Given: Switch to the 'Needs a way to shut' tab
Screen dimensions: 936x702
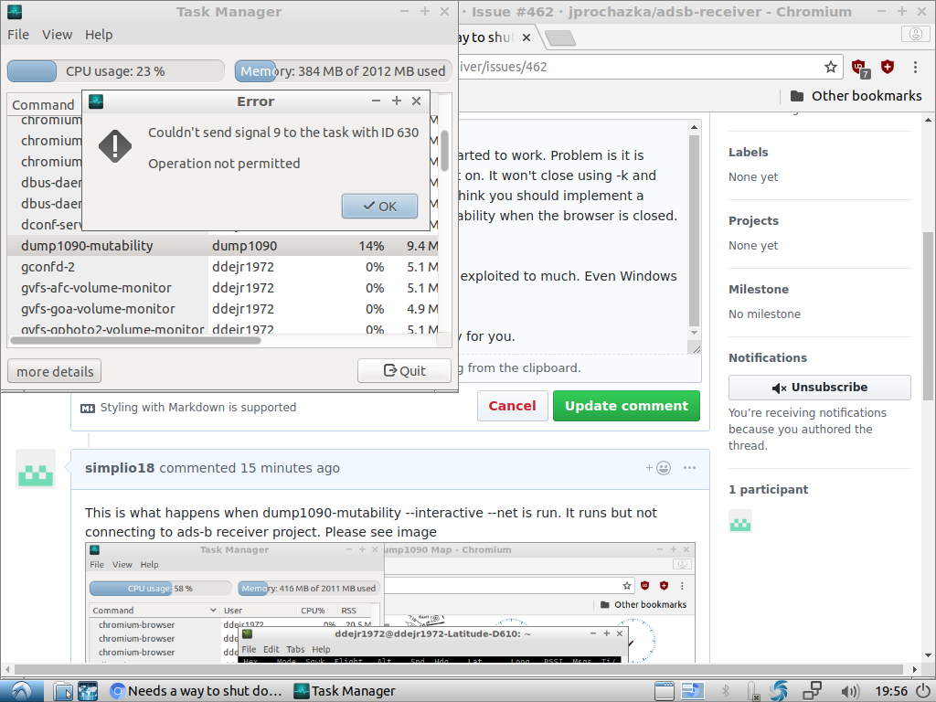Looking at the screenshot, I should click(212, 690).
